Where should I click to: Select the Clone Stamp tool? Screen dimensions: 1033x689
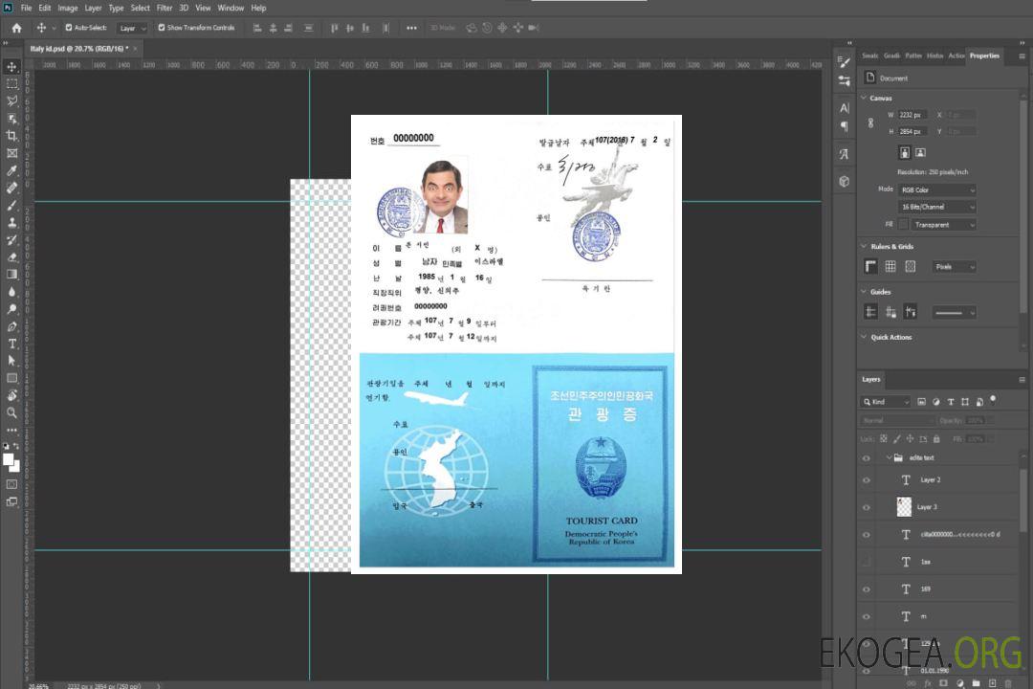pyautogui.click(x=12, y=222)
